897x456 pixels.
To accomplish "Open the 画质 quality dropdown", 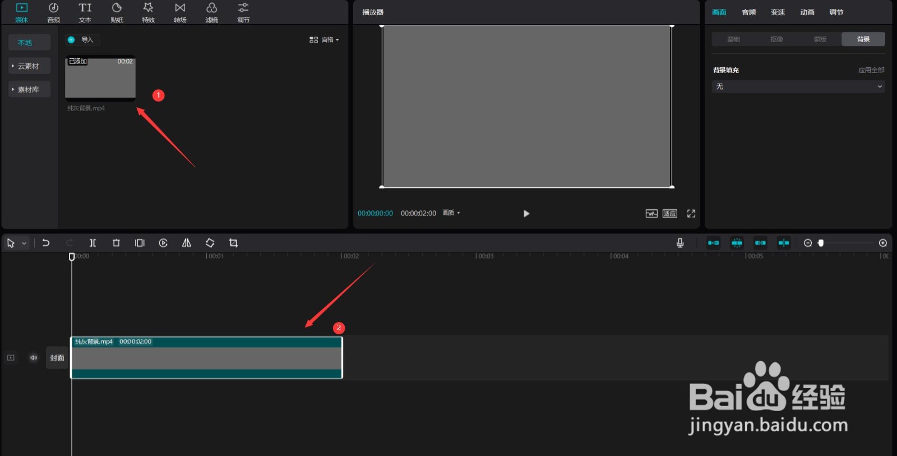I will point(451,213).
